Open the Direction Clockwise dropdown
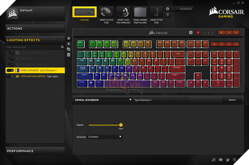The image size is (249, 165). coord(105,137)
